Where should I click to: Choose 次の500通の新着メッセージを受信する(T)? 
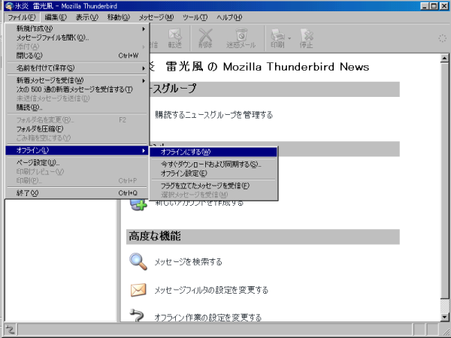point(77,89)
